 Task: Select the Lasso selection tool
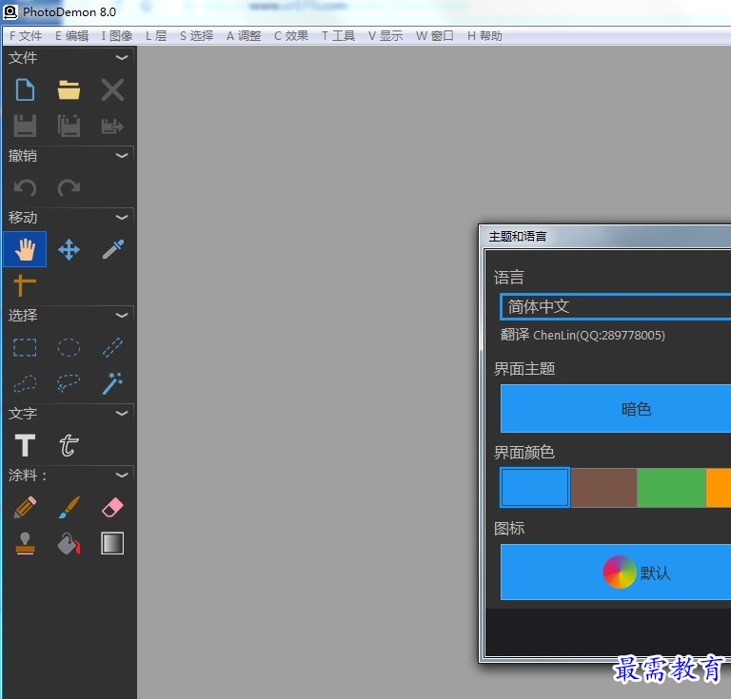click(x=69, y=383)
